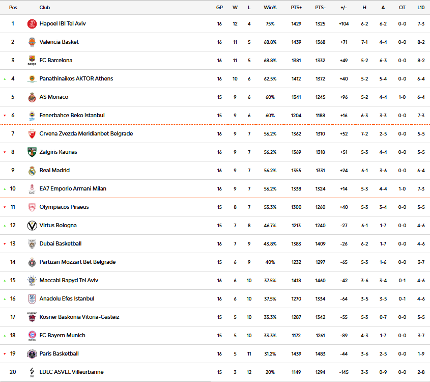Click the Crvena Zvezda logo

tap(32, 134)
